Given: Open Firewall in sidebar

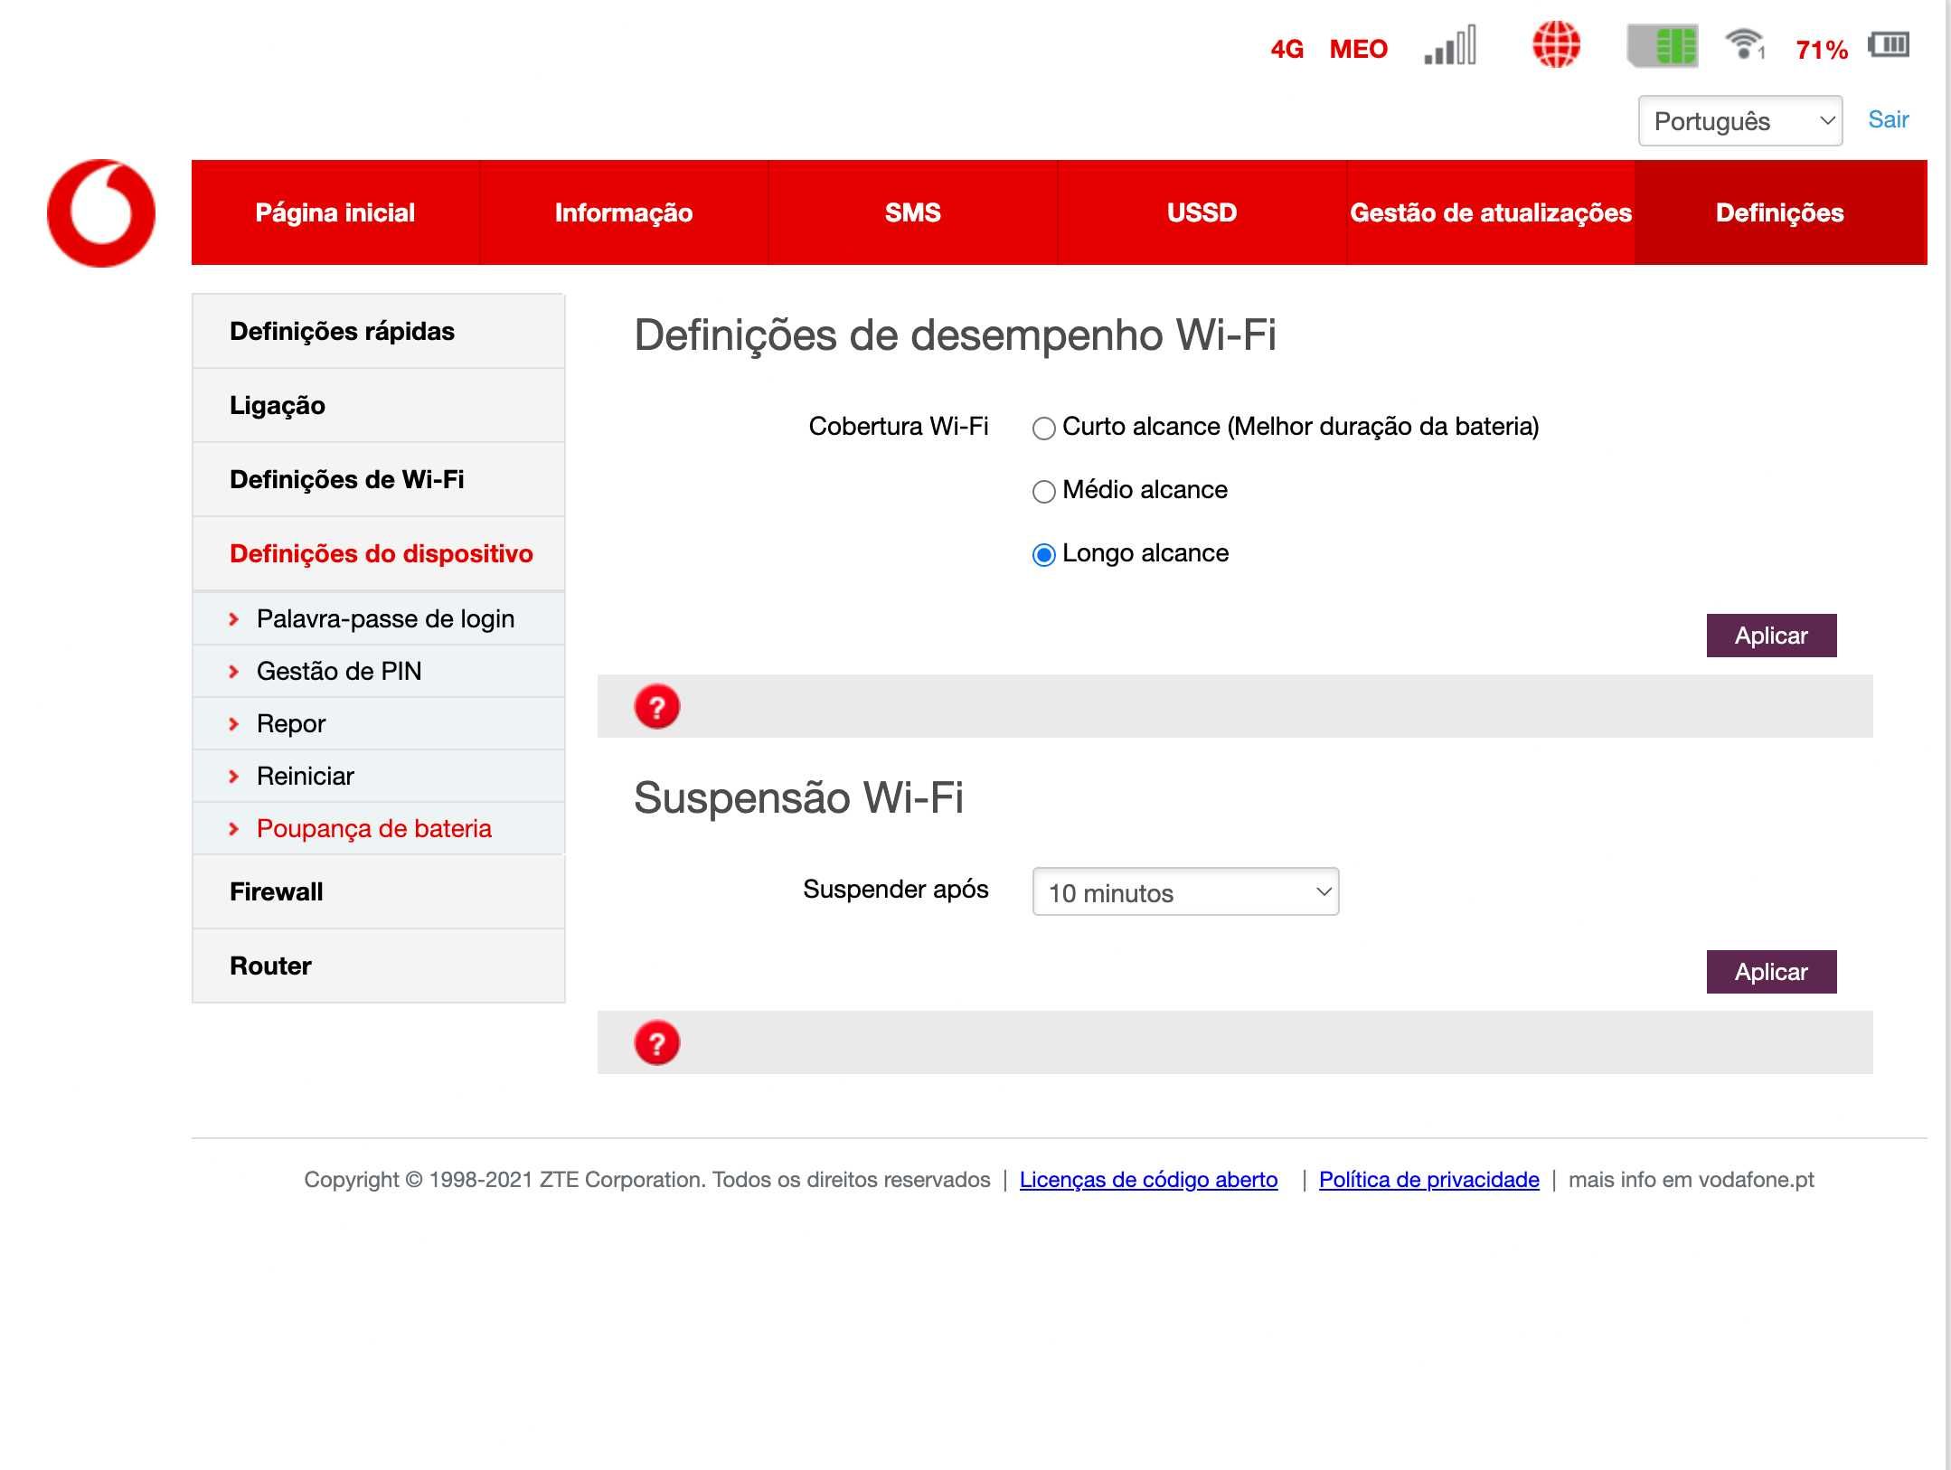Looking at the screenshot, I should 379,891.
